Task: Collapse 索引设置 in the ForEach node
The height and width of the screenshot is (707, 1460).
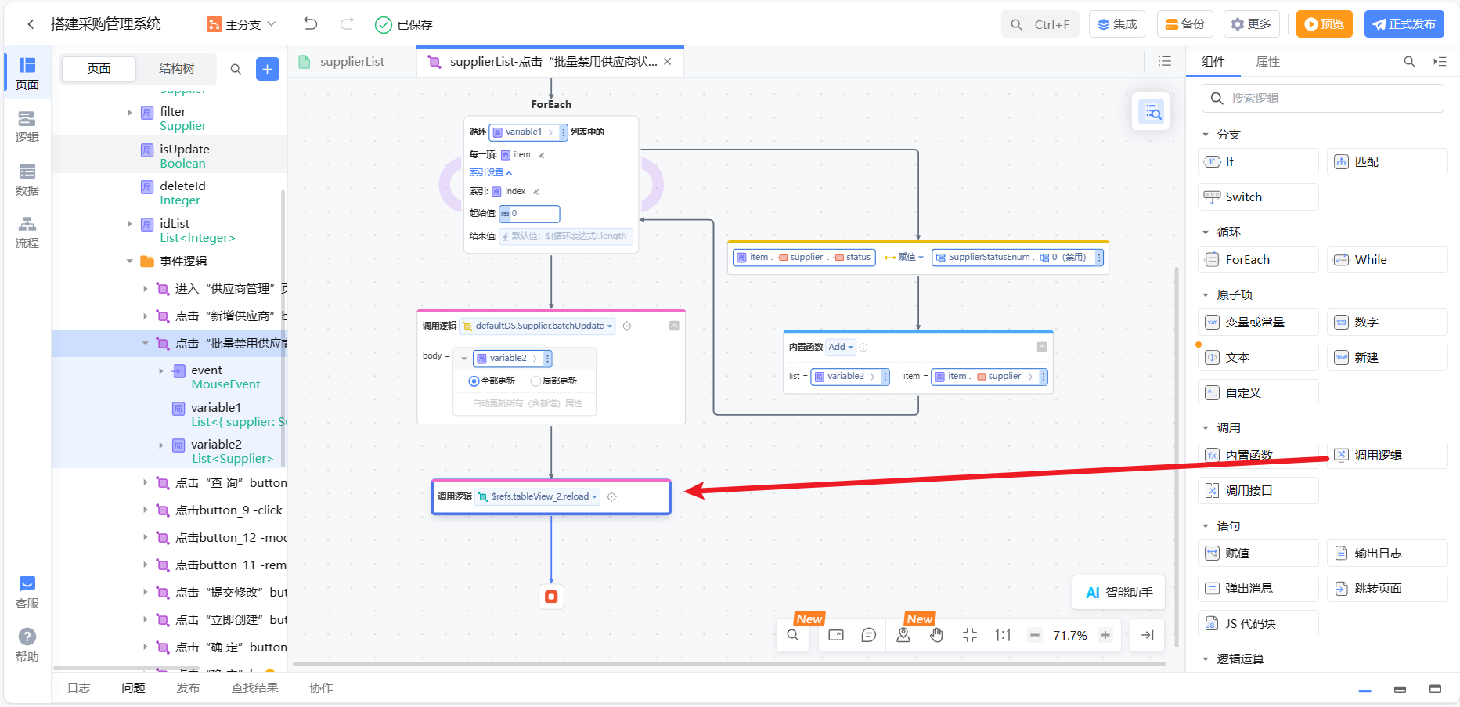Action: pos(490,173)
